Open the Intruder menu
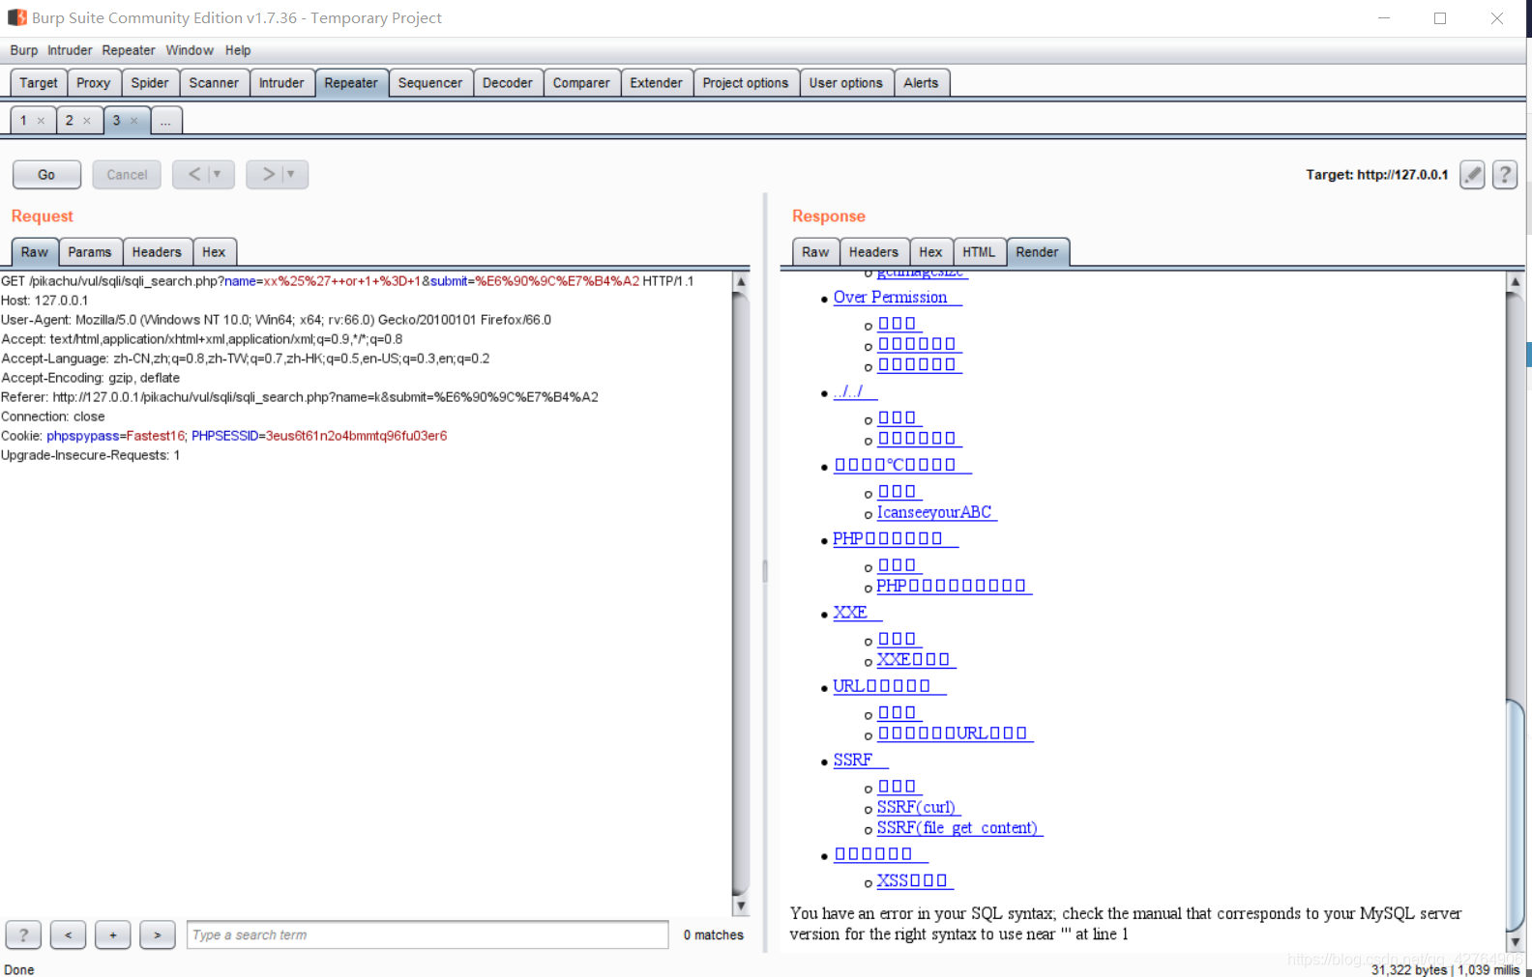Image resolution: width=1532 pixels, height=977 pixels. pyautogui.click(x=70, y=50)
